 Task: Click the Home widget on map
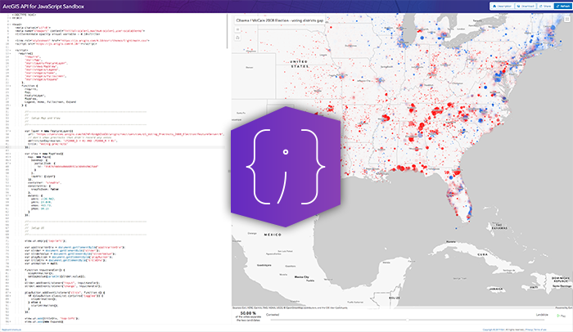click(x=237, y=38)
